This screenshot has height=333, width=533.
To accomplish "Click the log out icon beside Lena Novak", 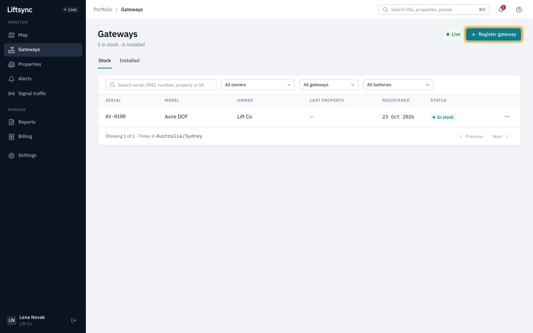I will [x=74, y=320].
